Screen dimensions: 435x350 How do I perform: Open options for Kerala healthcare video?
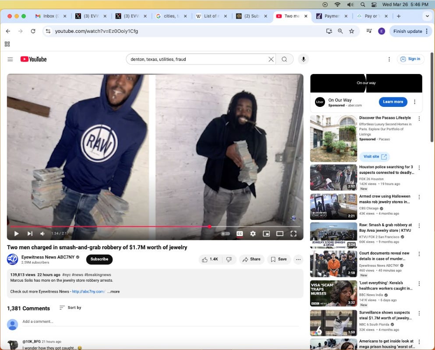[419, 284]
